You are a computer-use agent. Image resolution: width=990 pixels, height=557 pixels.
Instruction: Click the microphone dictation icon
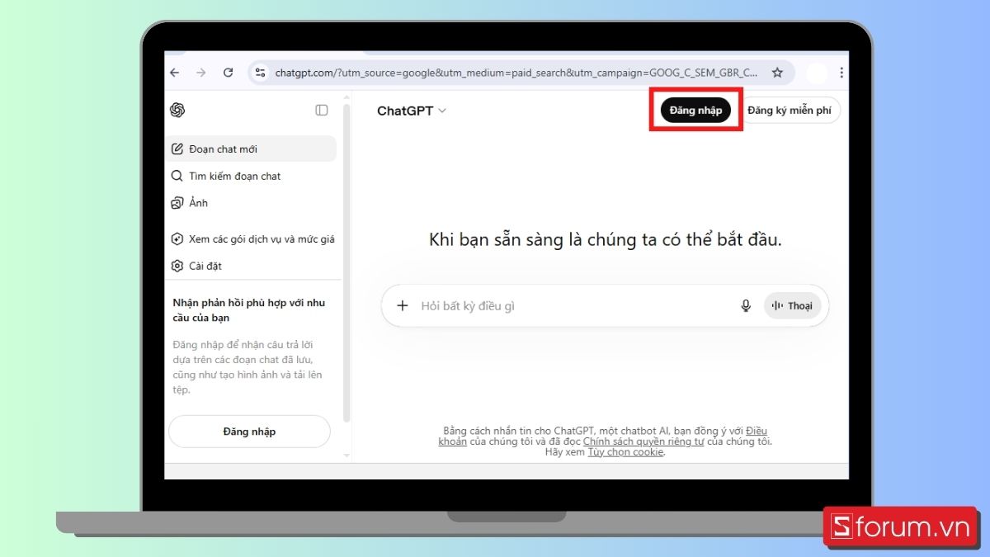746,305
